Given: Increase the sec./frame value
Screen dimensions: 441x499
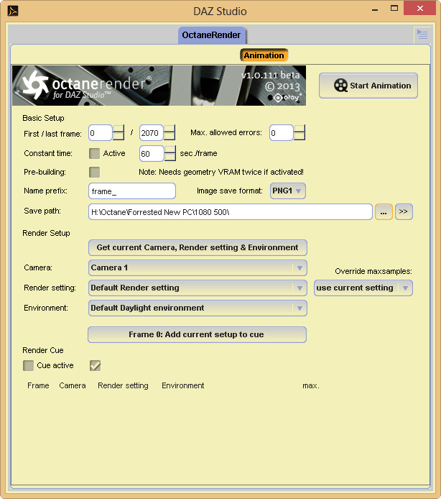Looking at the screenshot, I should (x=170, y=150).
